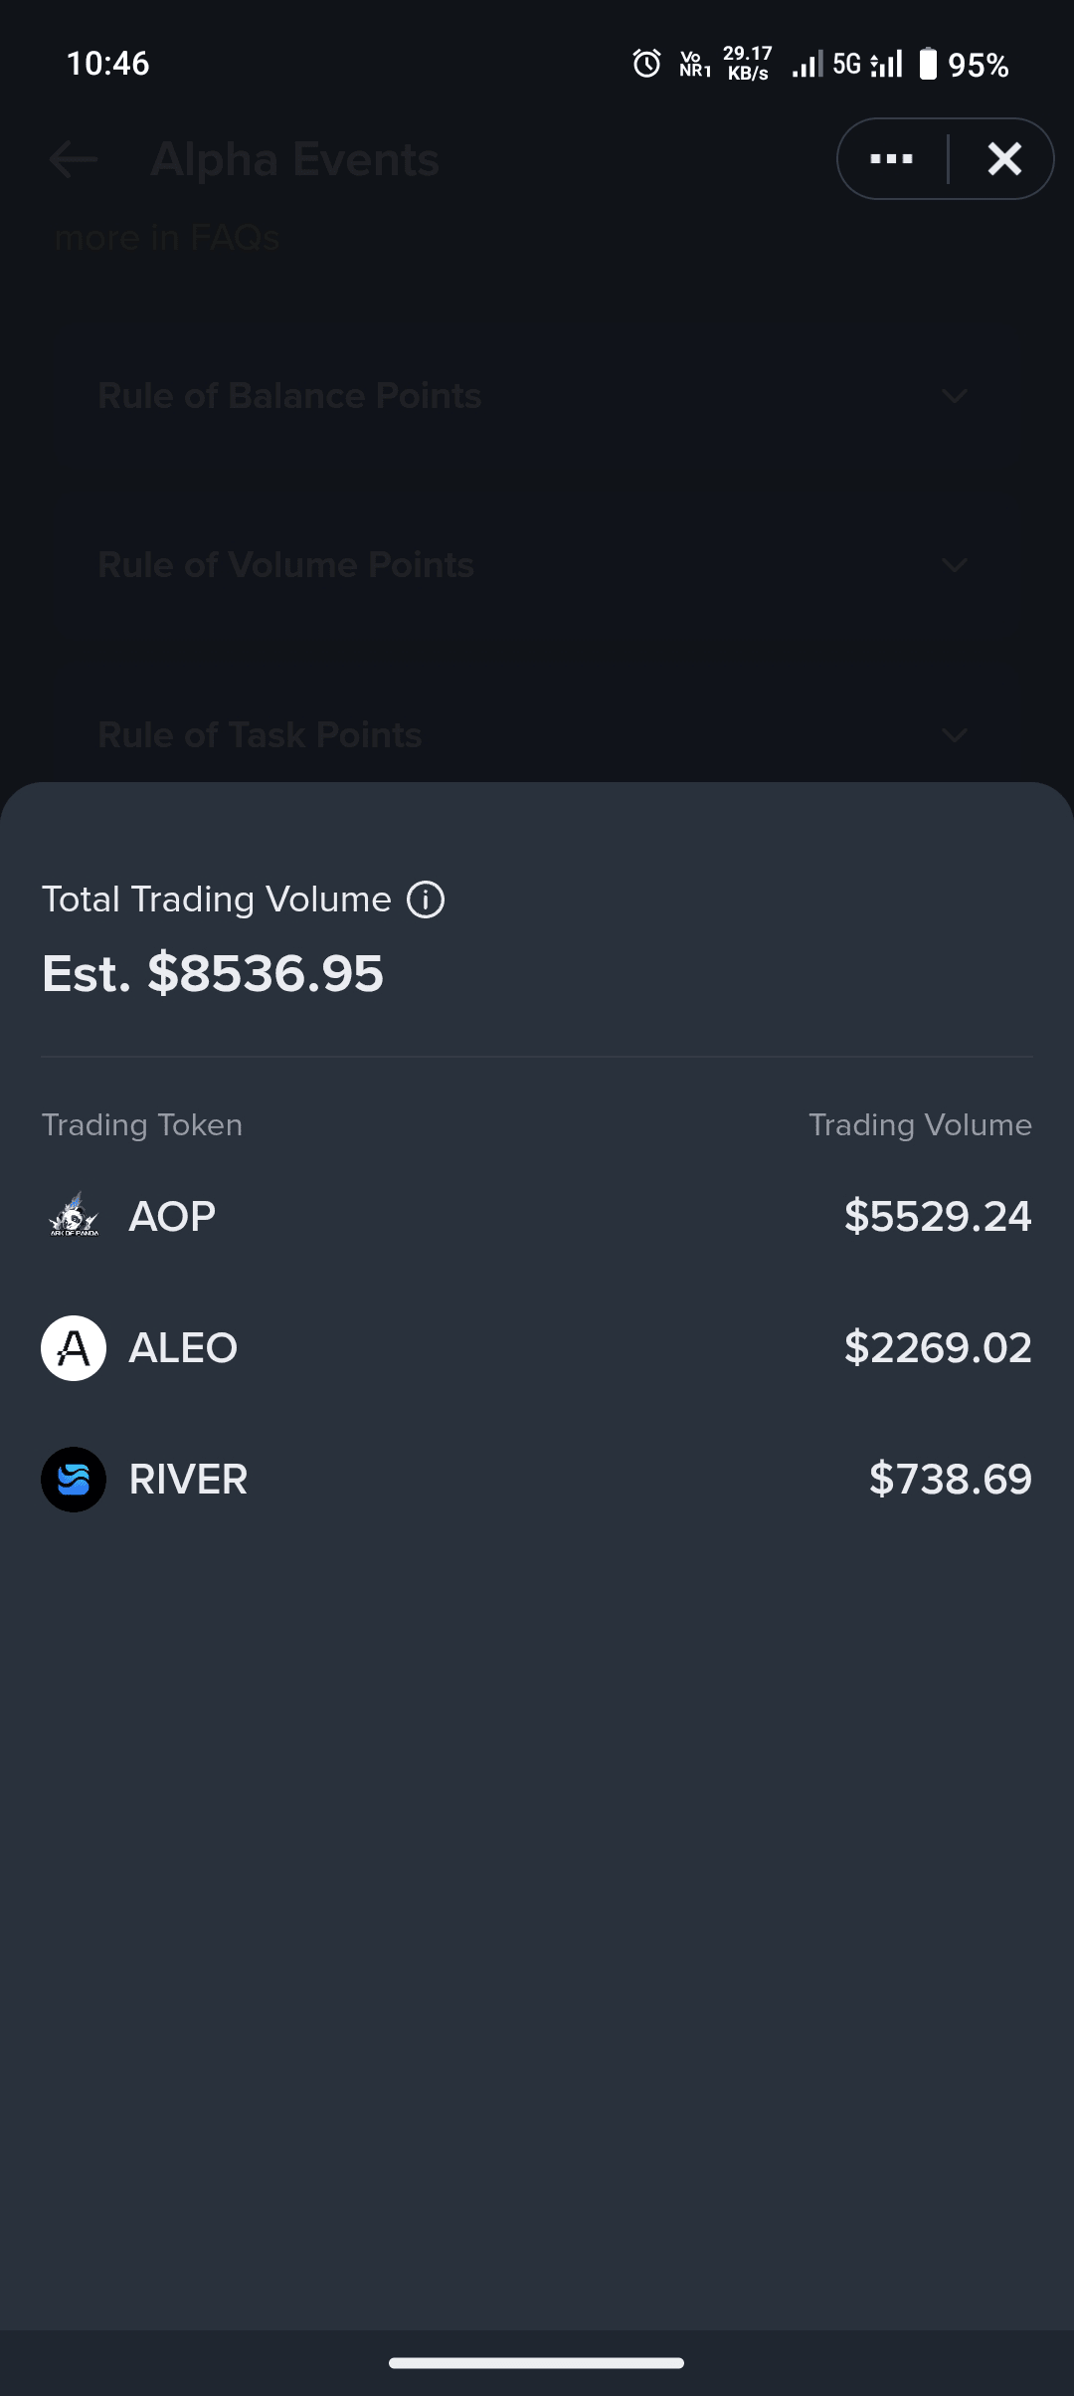This screenshot has width=1074, height=2396.
Task: Tap the info icon beside Total Trading Volume
Action: [x=426, y=899]
